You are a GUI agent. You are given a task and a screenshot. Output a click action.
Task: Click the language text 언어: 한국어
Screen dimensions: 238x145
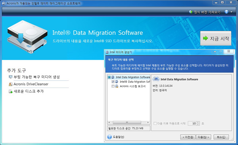coord(160,90)
